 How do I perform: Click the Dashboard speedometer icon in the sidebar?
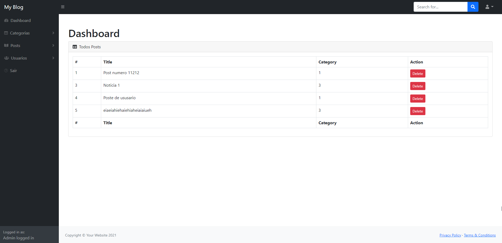[x=6, y=20]
